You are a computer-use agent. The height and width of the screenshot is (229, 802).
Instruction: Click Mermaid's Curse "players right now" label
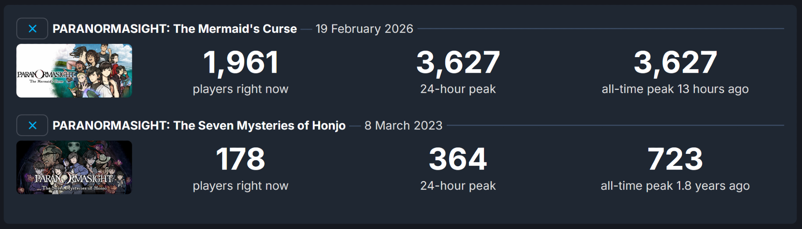[241, 89]
